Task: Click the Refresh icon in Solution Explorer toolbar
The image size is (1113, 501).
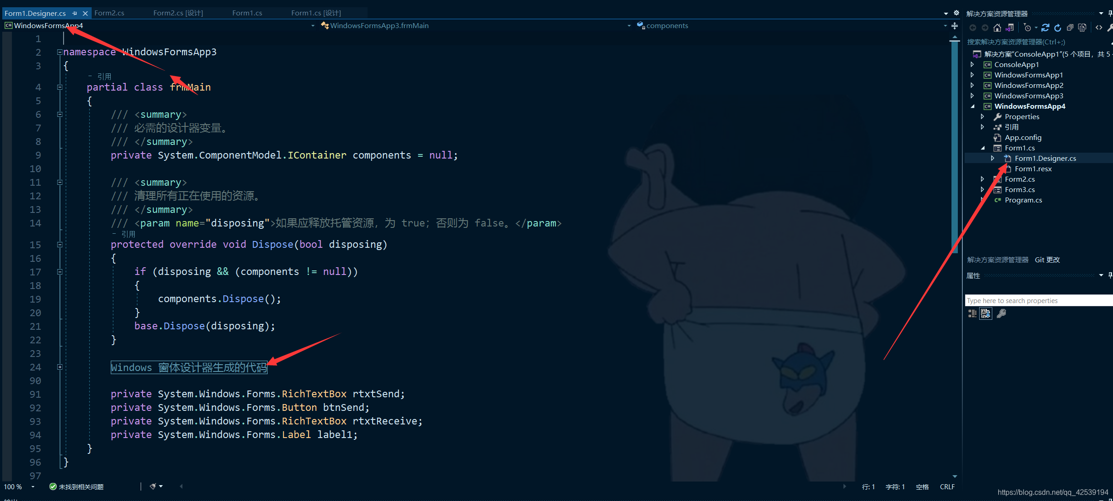Action: click(x=1058, y=28)
